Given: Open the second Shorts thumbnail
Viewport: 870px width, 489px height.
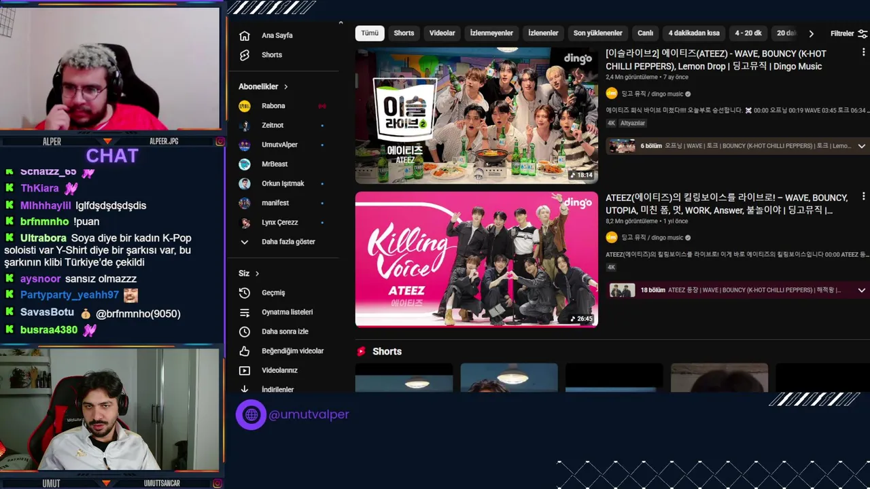Looking at the screenshot, I should tap(509, 378).
